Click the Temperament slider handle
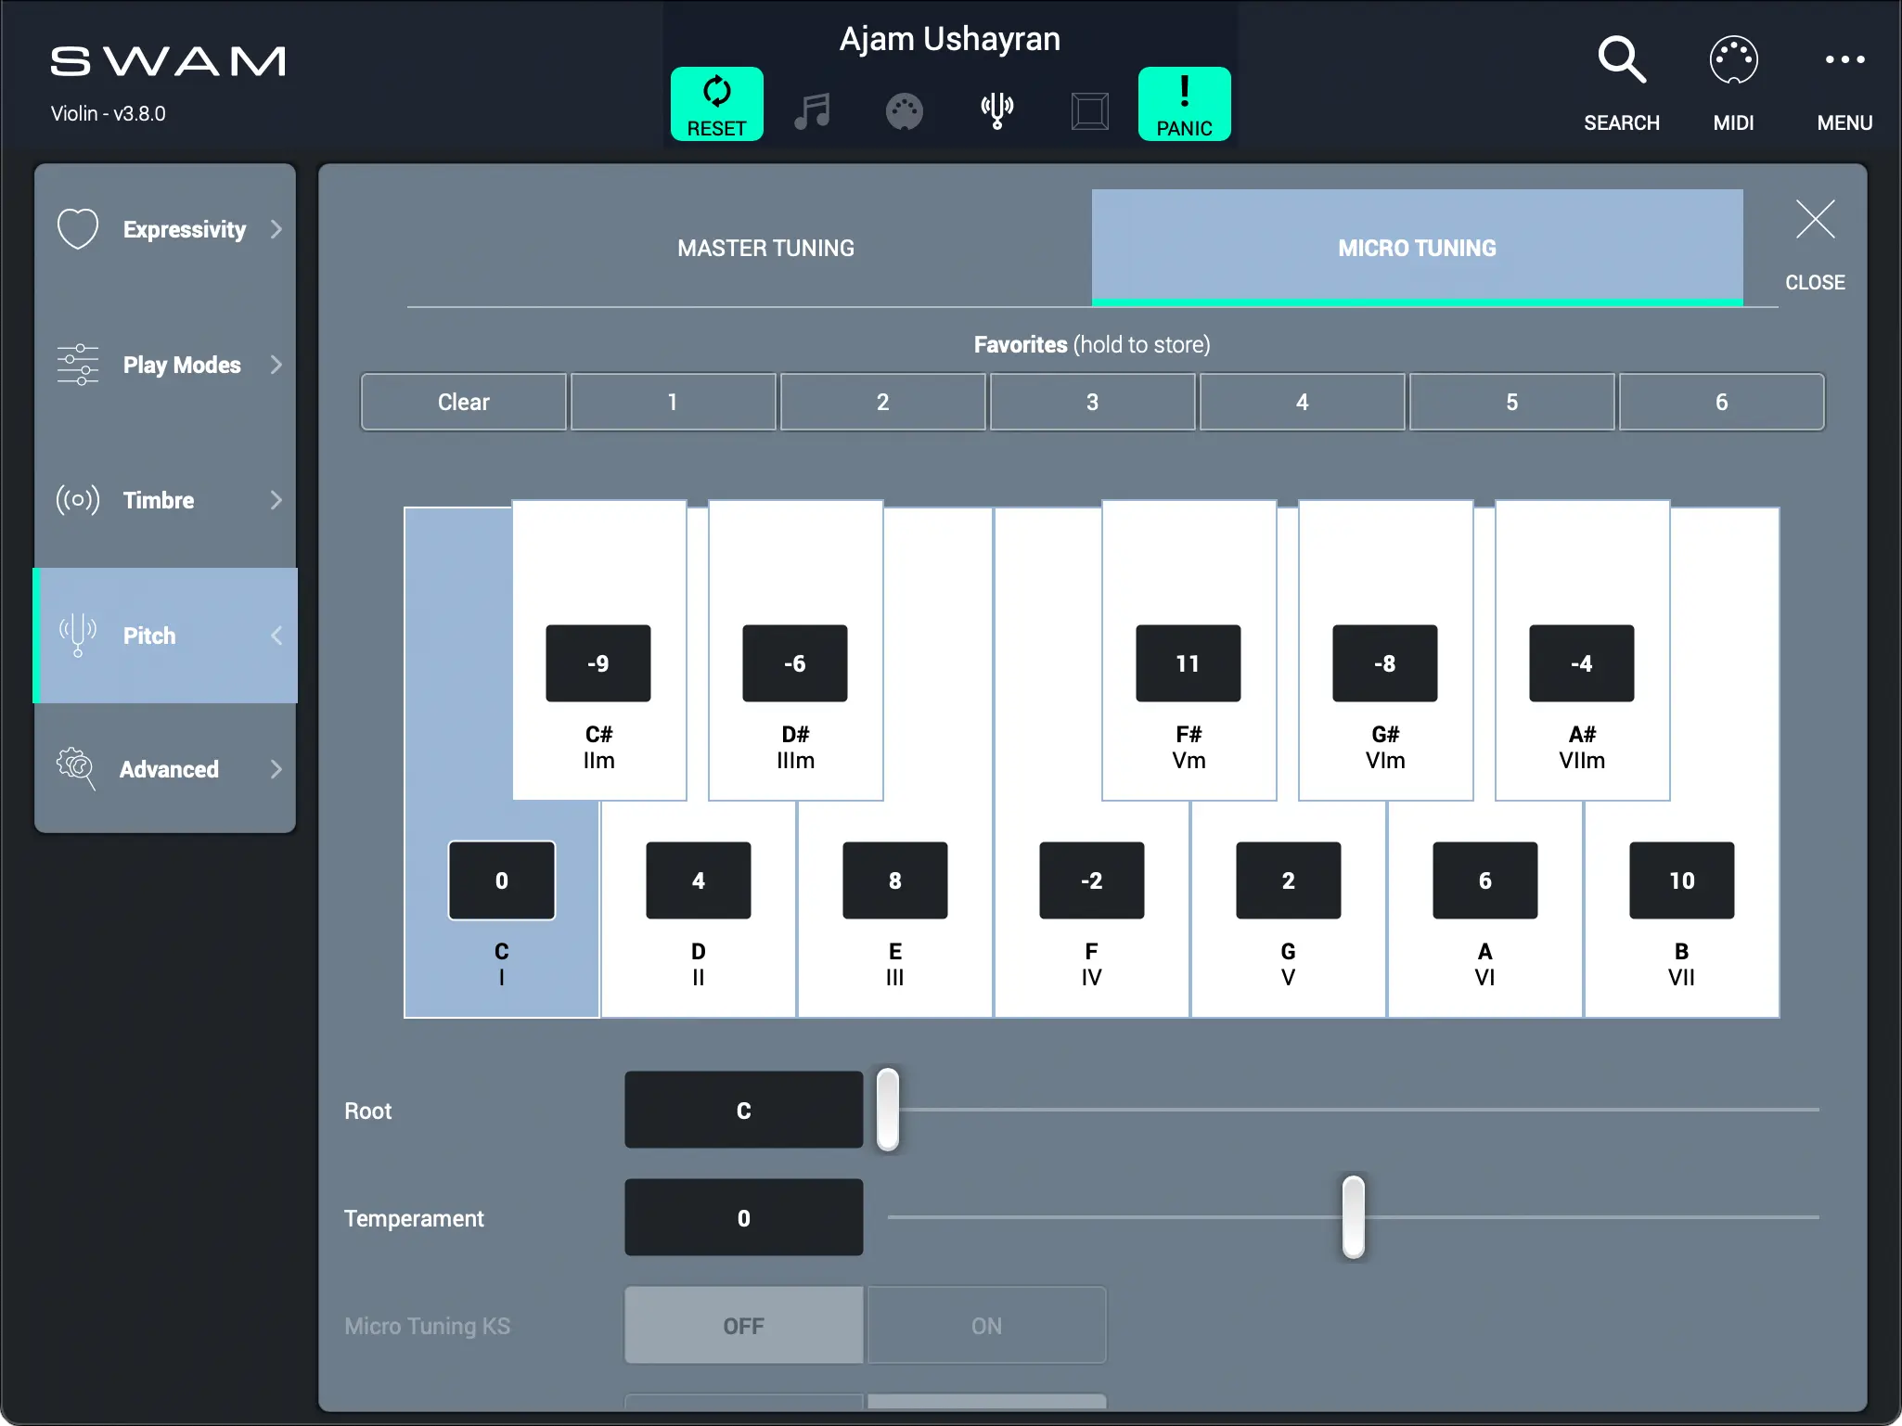This screenshot has width=1902, height=1426. [1352, 1217]
